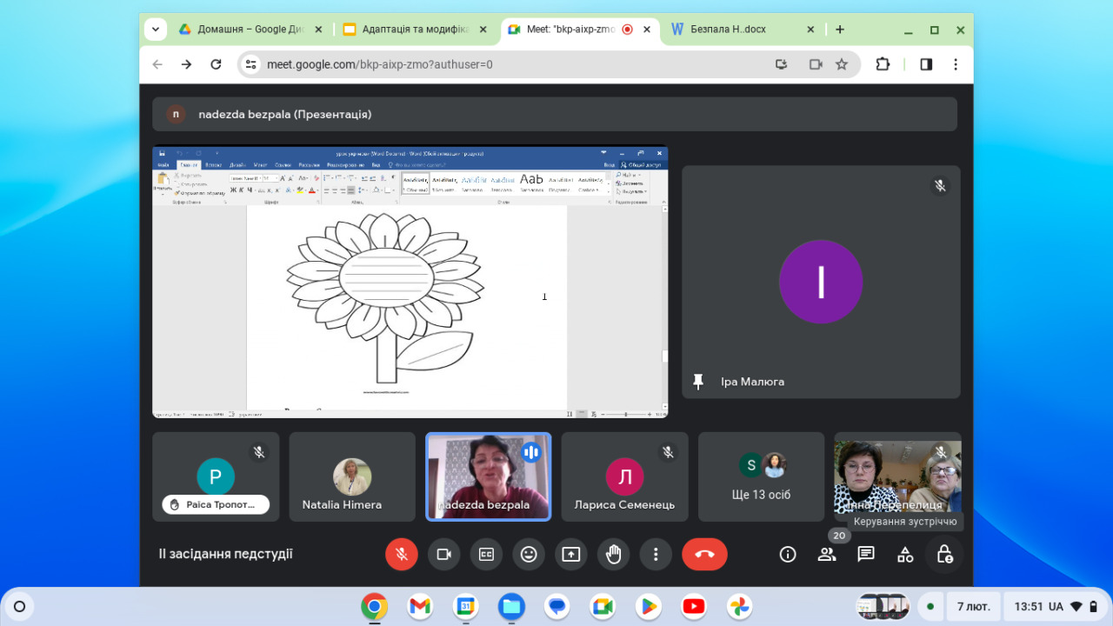
Task: Open the emoji reactions panel
Action: click(529, 554)
